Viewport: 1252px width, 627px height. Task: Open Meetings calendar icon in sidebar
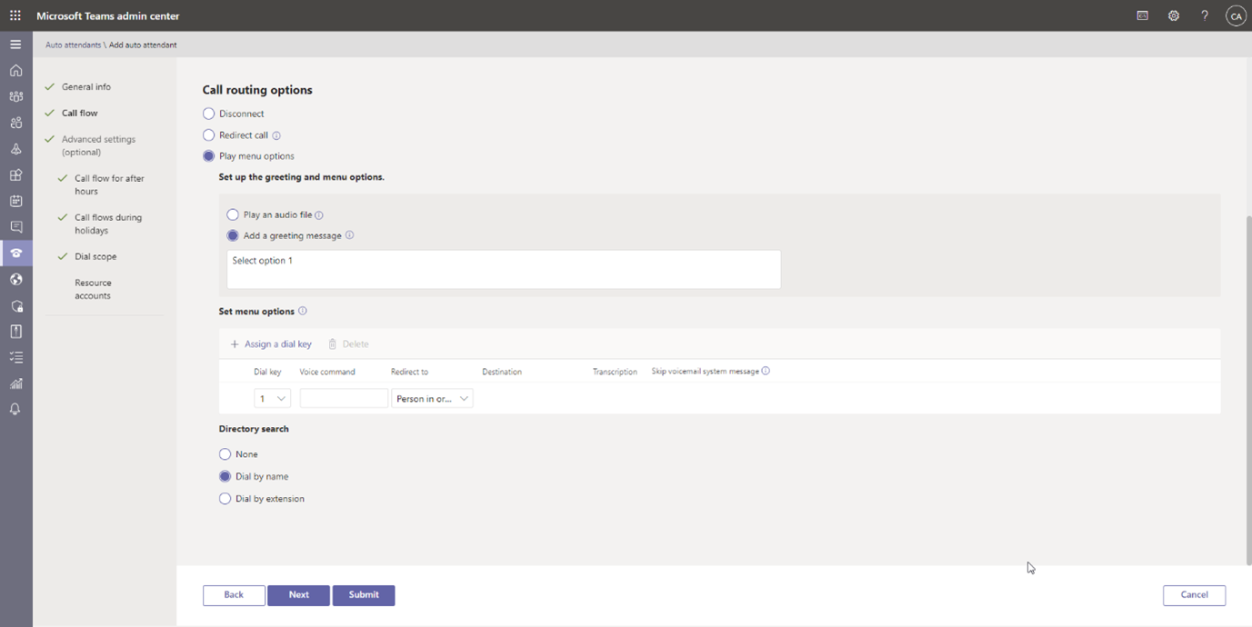coord(15,201)
